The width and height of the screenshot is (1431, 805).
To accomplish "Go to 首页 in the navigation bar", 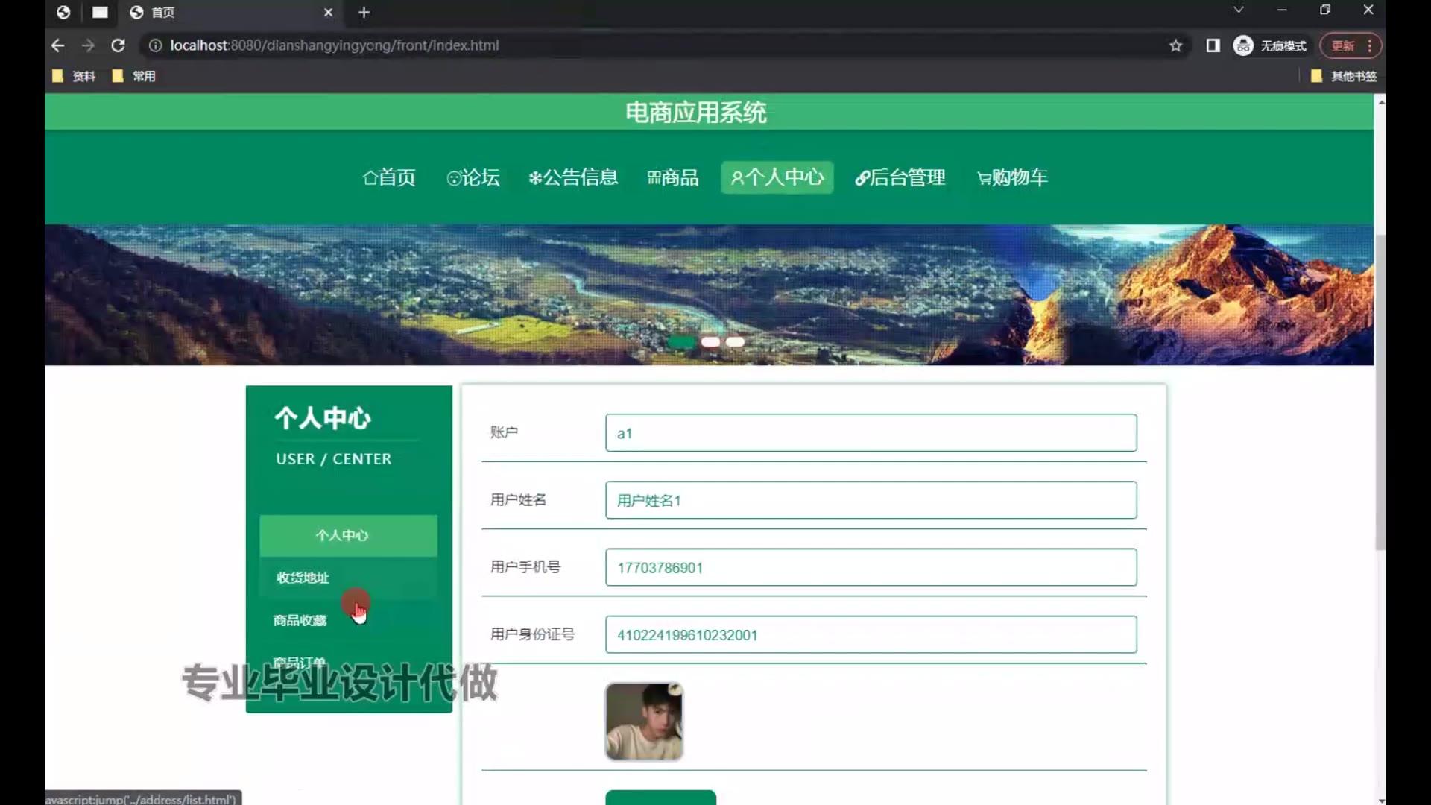I will [389, 177].
